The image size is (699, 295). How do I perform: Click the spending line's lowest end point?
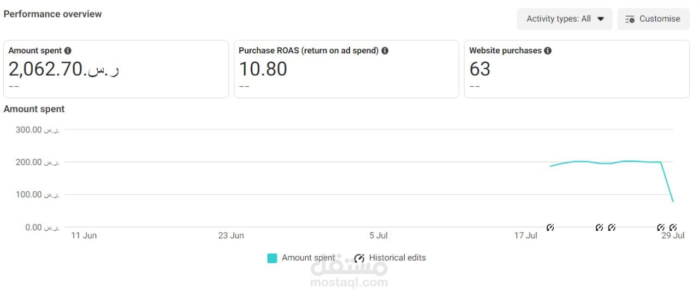pos(673,201)
